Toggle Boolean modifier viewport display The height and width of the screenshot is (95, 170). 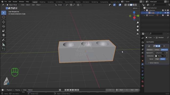point(157,46)
